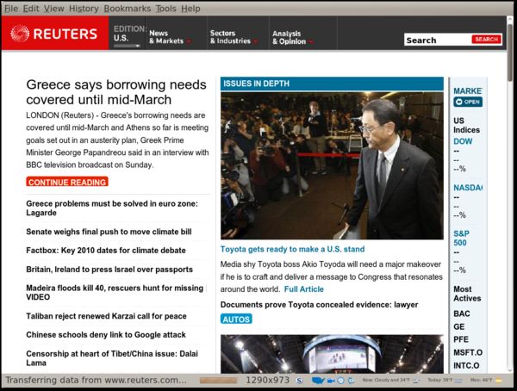
Task: Expand the News & Markets menu
Action: 170,37
